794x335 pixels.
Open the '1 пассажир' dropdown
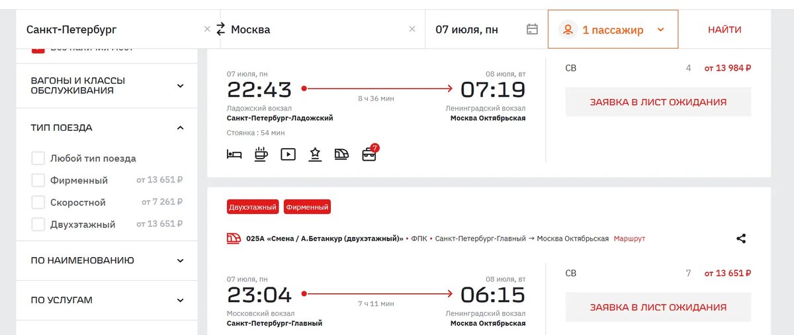613,29
